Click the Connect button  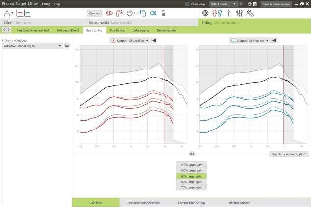pyautogui.click(x=95, y=13)
